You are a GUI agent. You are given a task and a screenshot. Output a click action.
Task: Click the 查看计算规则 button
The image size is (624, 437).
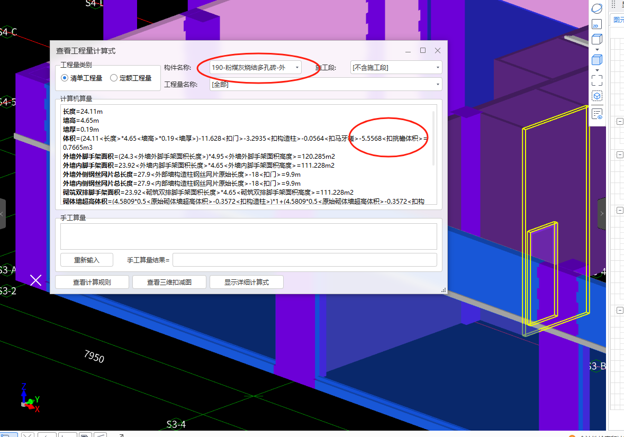coord(92,283)
